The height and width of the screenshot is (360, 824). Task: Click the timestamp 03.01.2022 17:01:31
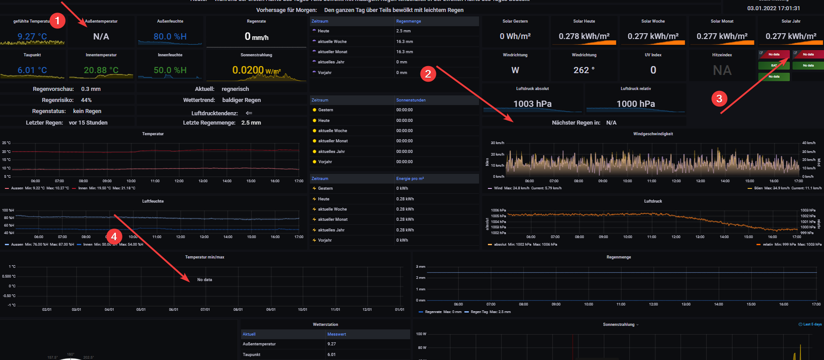click(774, 8)
